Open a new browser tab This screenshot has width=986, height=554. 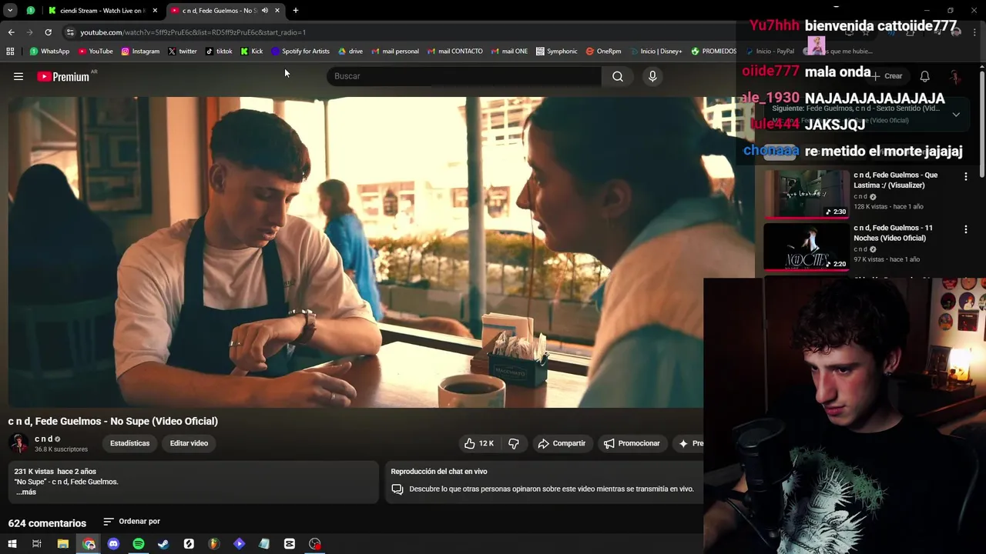296,11
